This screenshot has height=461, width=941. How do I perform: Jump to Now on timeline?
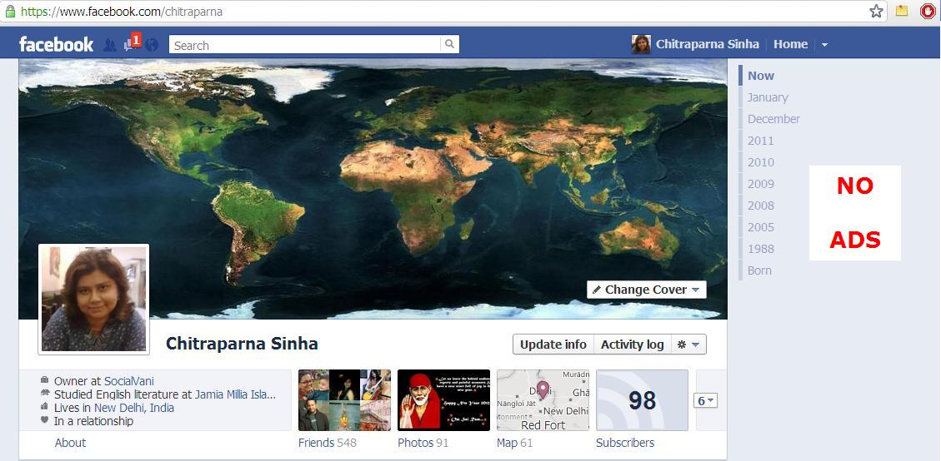761,76
